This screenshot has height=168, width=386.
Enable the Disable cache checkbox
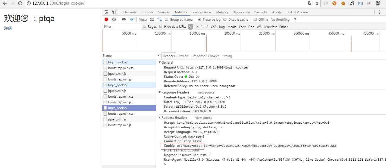(x=225, y=19)
